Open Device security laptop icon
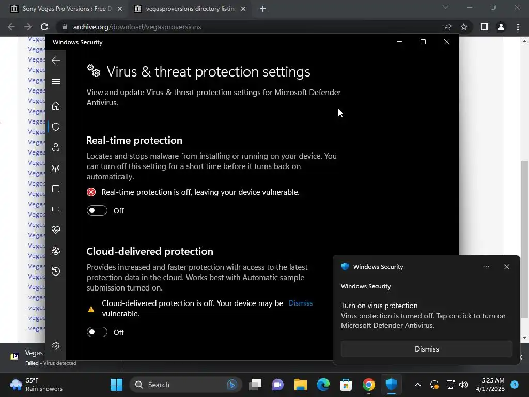This screenshot has height=397, width=529. [56, 210]
